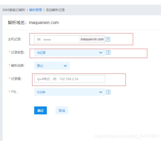
Task: Click the TTL field label
Action: pos(14,92)
